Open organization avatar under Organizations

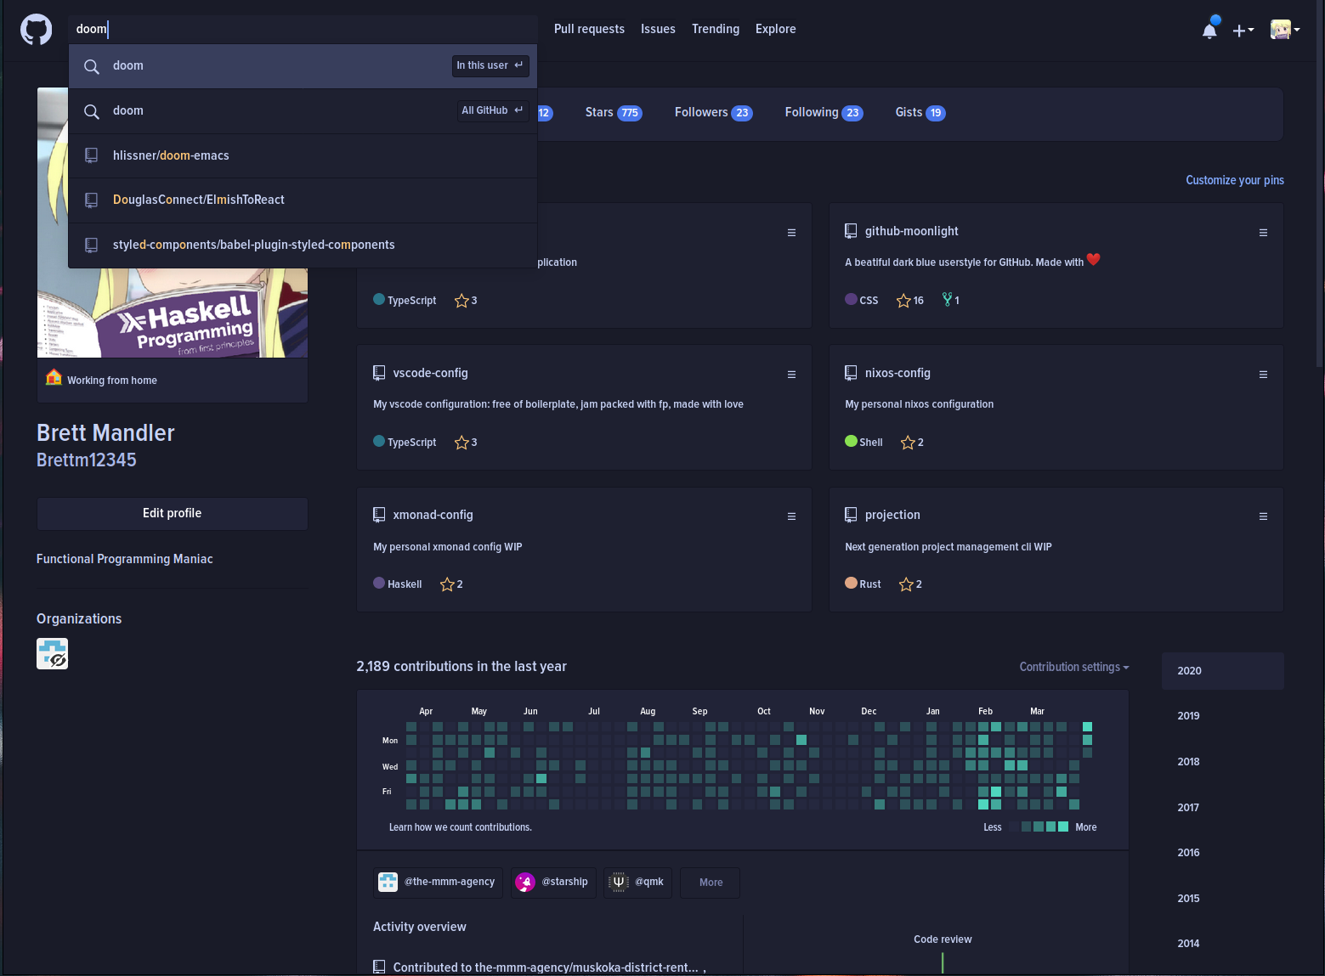coord(52,654)
